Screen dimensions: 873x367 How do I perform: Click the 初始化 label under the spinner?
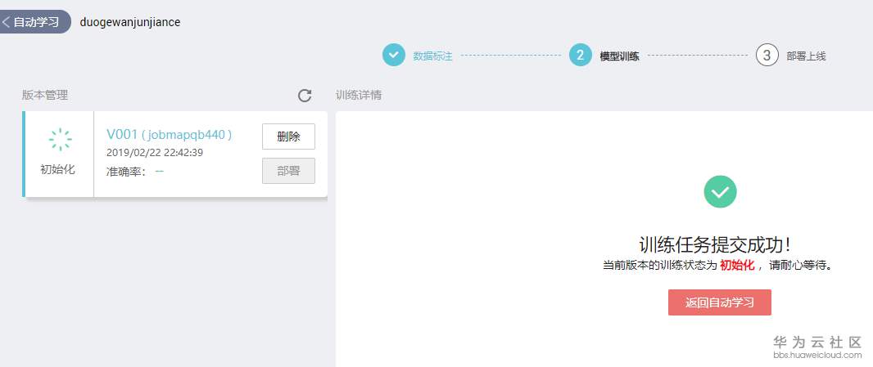click(x=57, y=169)
